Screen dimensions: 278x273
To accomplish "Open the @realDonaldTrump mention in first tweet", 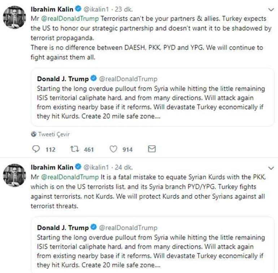I will click(70, 18).
